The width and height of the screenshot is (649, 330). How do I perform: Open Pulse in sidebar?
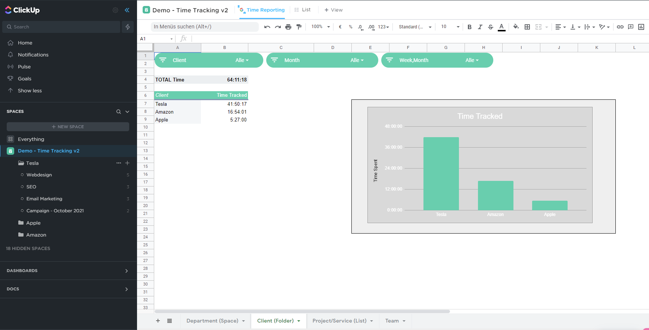tap(24, 67)
